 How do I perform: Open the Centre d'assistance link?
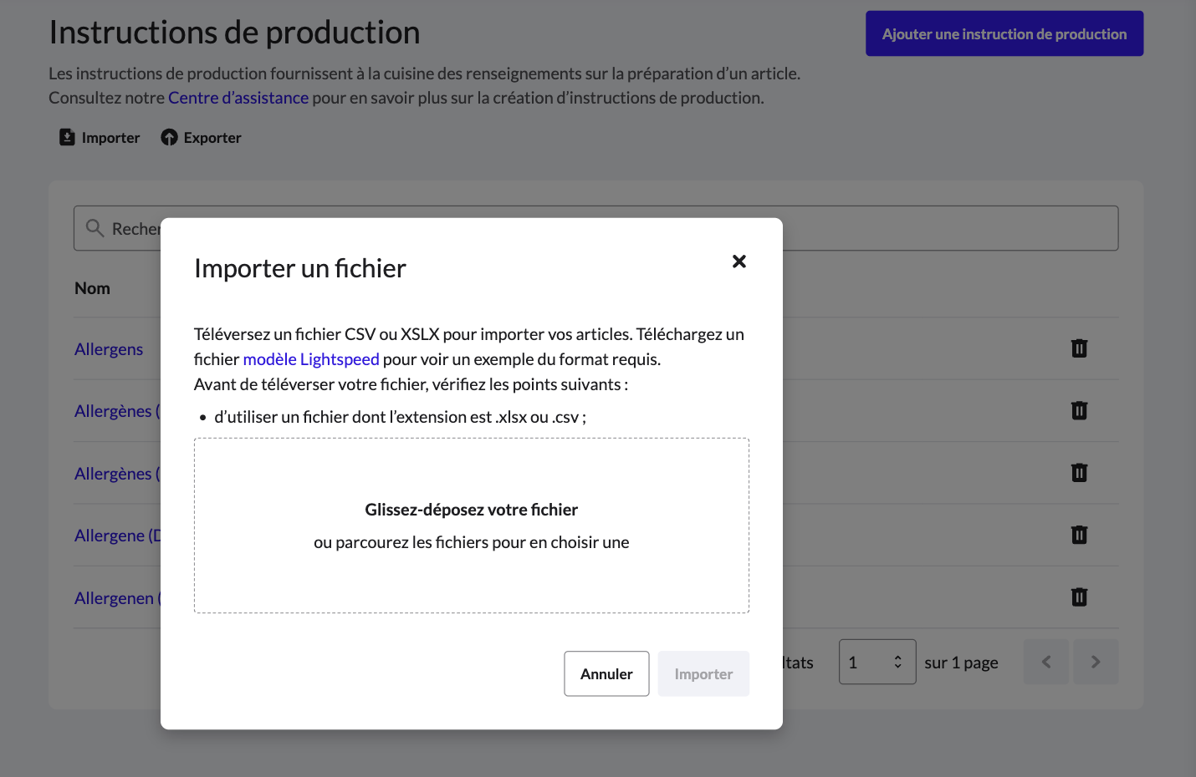[238, 98]
